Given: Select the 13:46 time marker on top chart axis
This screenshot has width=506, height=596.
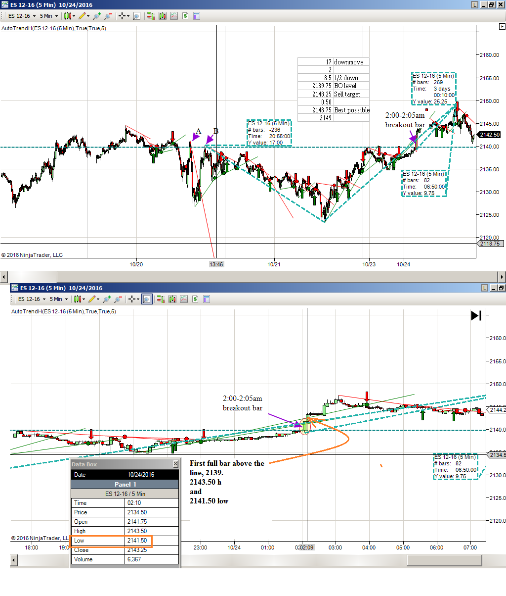Looking at the screenshot, I should point(216,264).
